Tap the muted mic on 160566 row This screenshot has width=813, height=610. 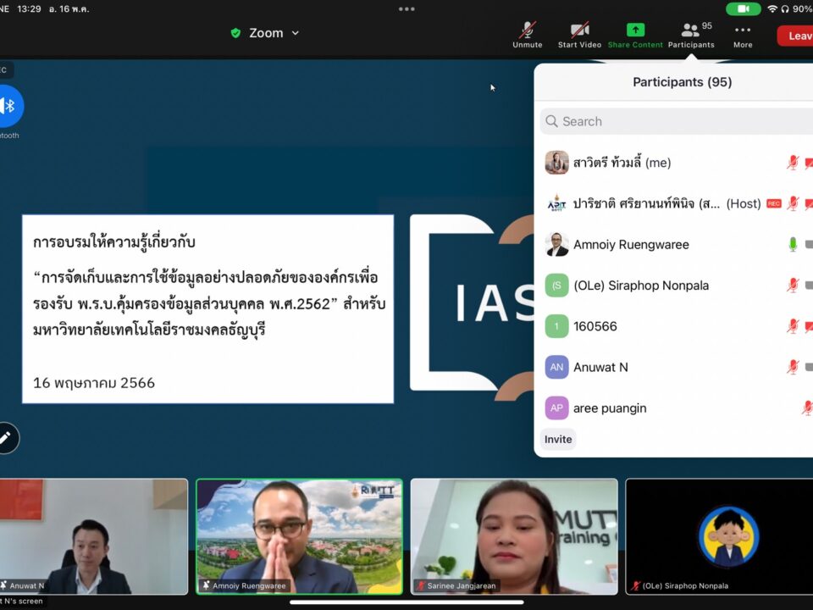[x=793, y=326]
